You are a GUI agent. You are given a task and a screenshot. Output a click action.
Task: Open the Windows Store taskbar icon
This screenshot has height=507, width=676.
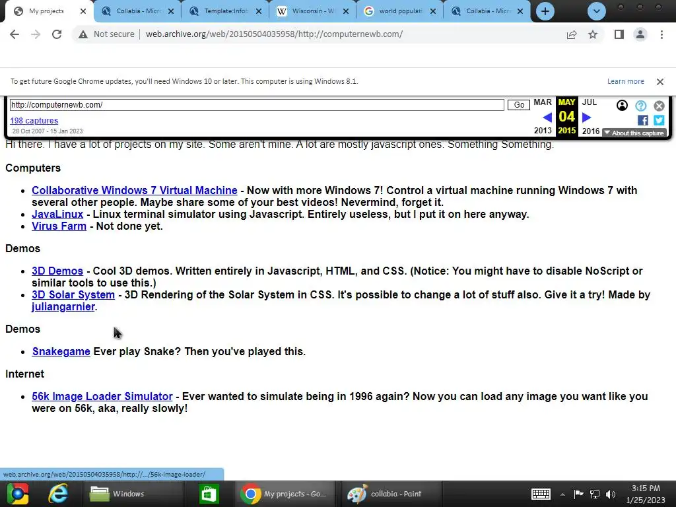click(x=209, y=494)
